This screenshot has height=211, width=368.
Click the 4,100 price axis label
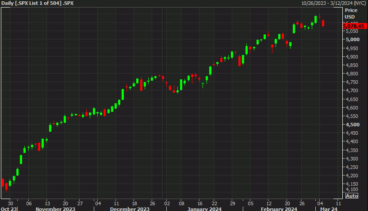click(x=352, y=189)
